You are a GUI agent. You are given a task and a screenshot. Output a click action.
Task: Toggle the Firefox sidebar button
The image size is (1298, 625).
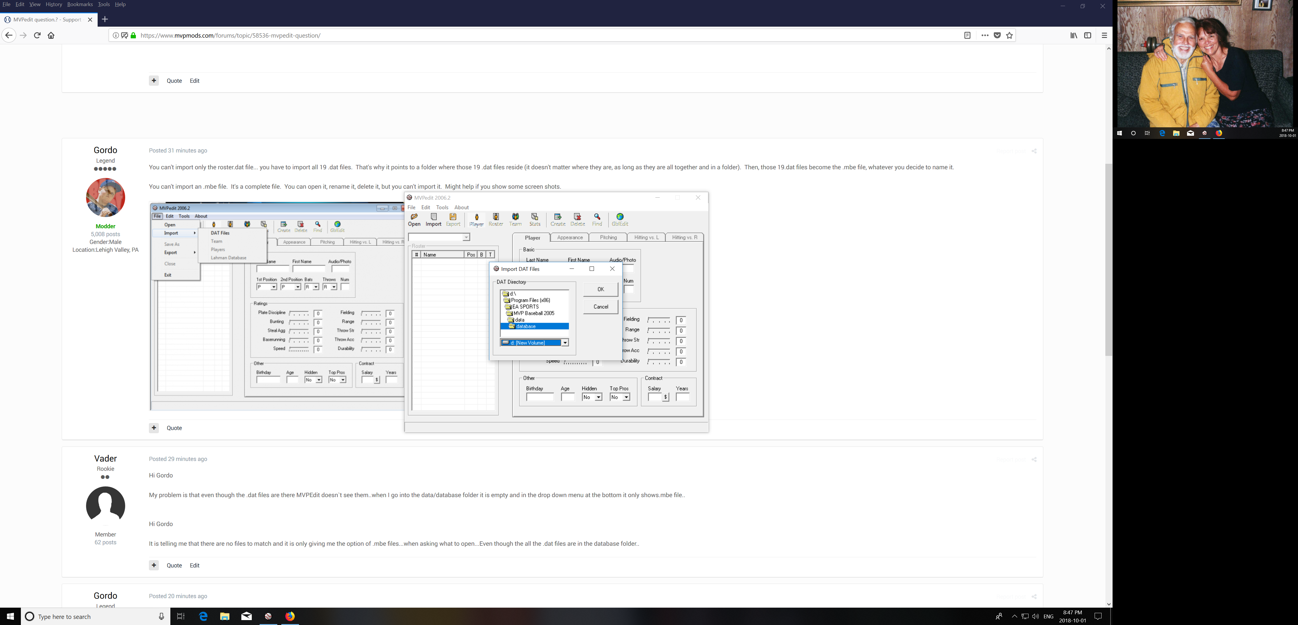[1088, 36]
